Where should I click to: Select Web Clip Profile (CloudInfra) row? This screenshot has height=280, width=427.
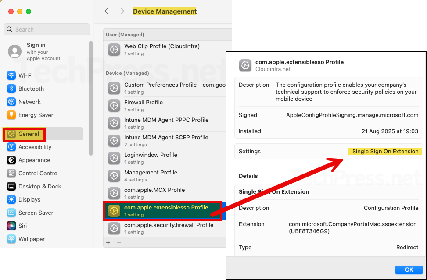coord(168,50)
